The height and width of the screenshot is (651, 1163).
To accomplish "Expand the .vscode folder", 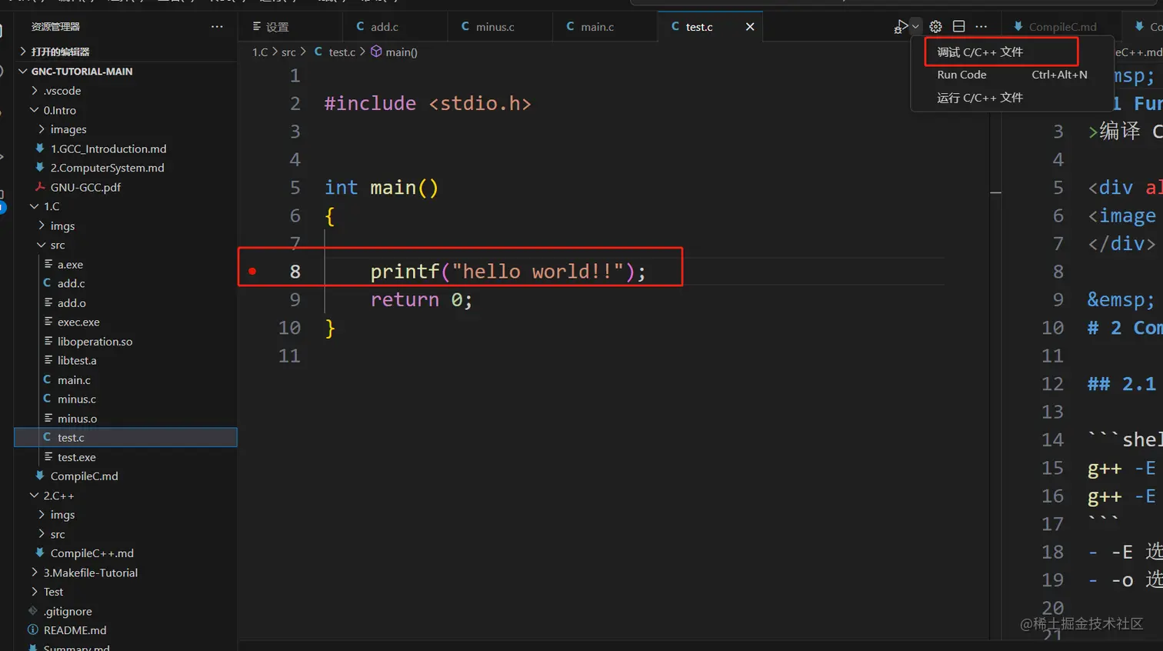I will point(126,91).
